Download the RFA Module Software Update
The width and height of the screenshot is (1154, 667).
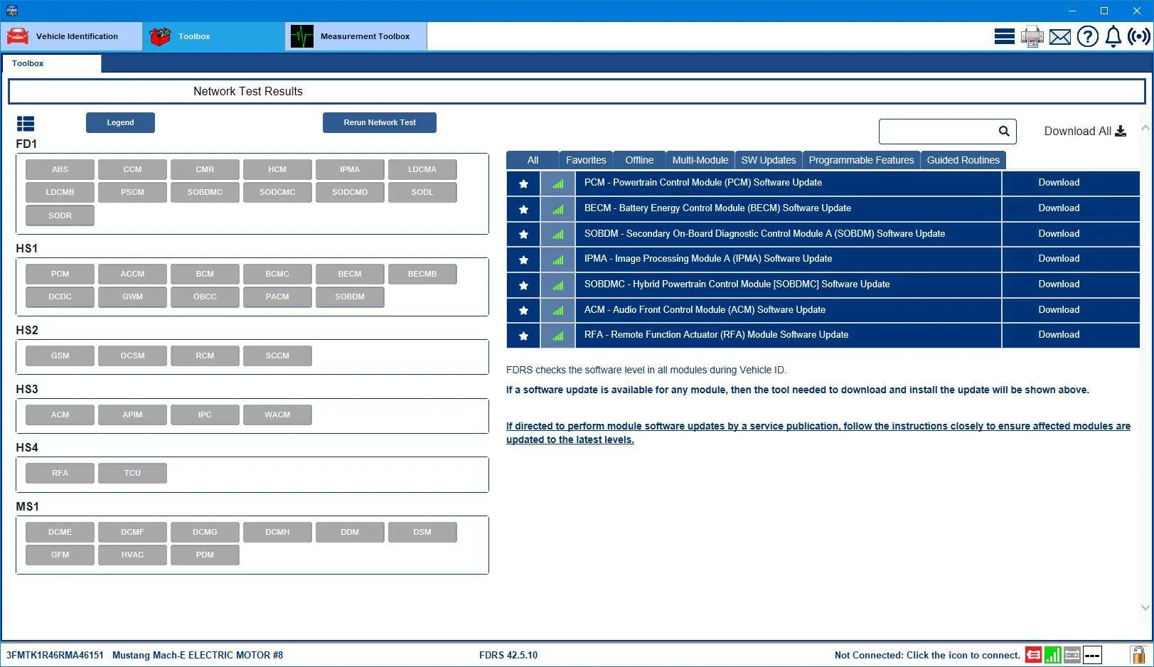(x=1059, y=335)
